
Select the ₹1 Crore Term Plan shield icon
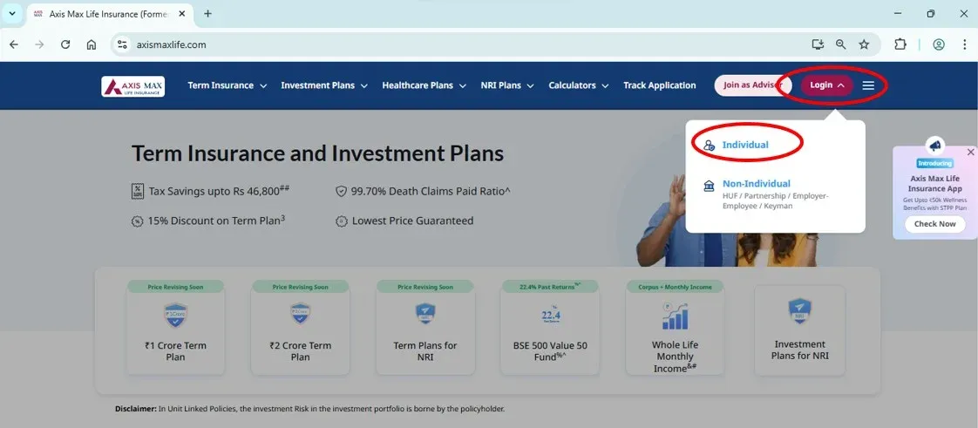pos(175,315)
